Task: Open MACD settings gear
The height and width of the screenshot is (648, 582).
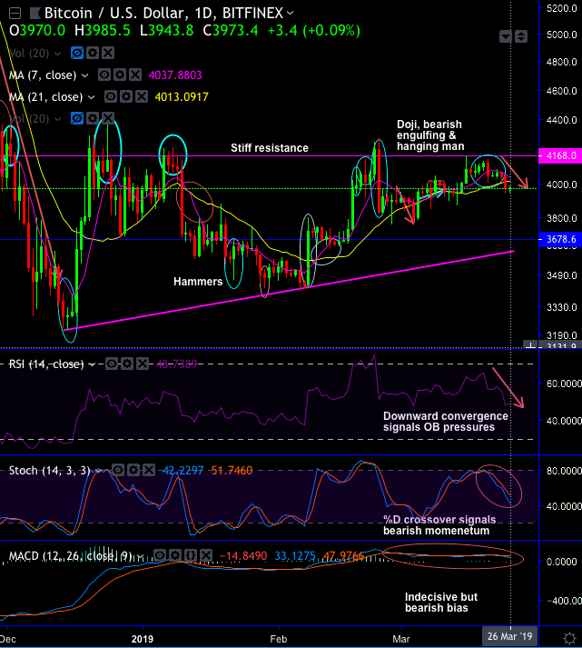Action: [x=175, y=555]
